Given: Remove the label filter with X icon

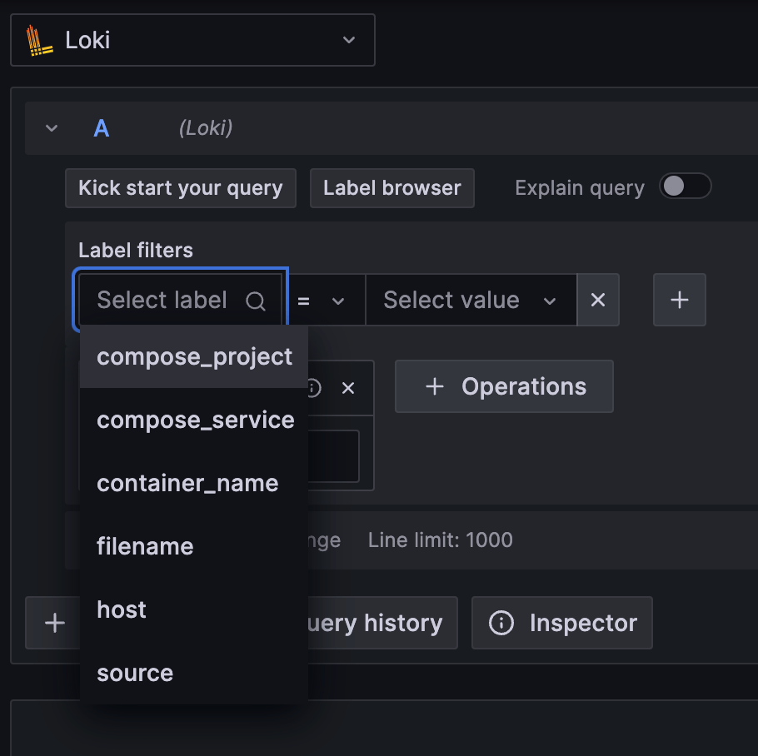Looking at the screenshot, I should coord(598,301).
